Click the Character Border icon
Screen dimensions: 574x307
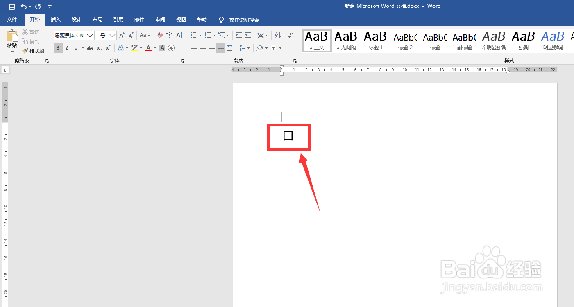pos(178,36)
